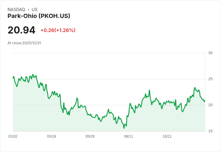
Task: Click the US market label
Action: click(x=35, y=10)
